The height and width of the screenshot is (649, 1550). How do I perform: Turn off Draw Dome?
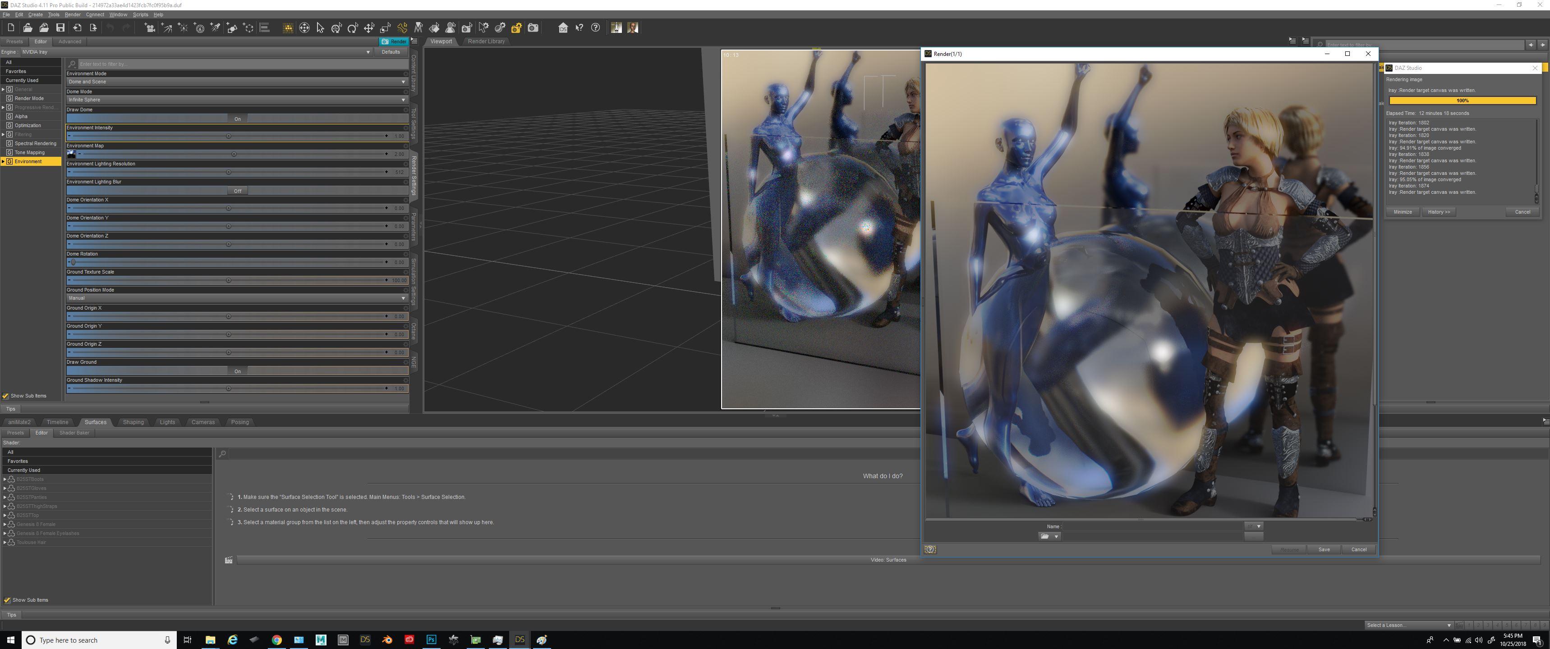[238, 119]
